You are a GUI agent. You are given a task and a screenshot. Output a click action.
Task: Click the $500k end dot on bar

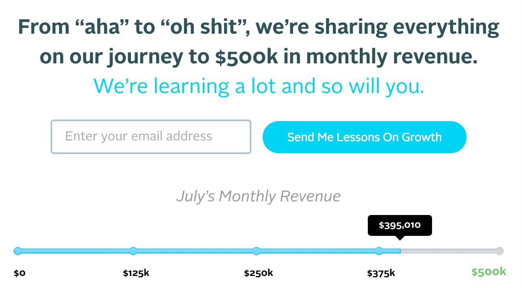(x=500, y=251)
